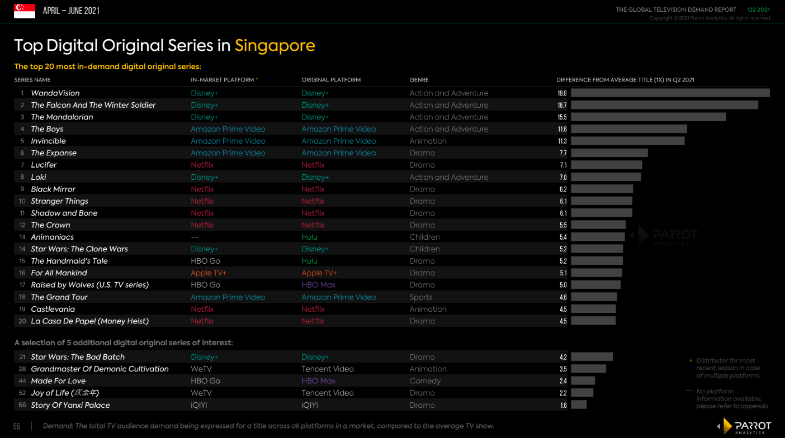
Task: Select the Lucifer series name
Action: tap(44, 165)
